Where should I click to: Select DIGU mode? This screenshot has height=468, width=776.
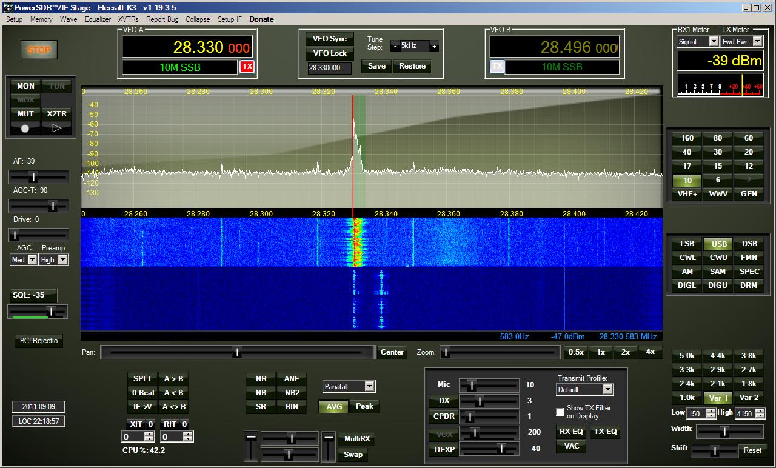[x=718, y=286]
